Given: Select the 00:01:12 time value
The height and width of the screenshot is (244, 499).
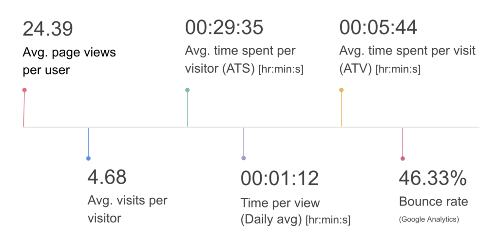Looking at the screenshot, I should point(280,178).
